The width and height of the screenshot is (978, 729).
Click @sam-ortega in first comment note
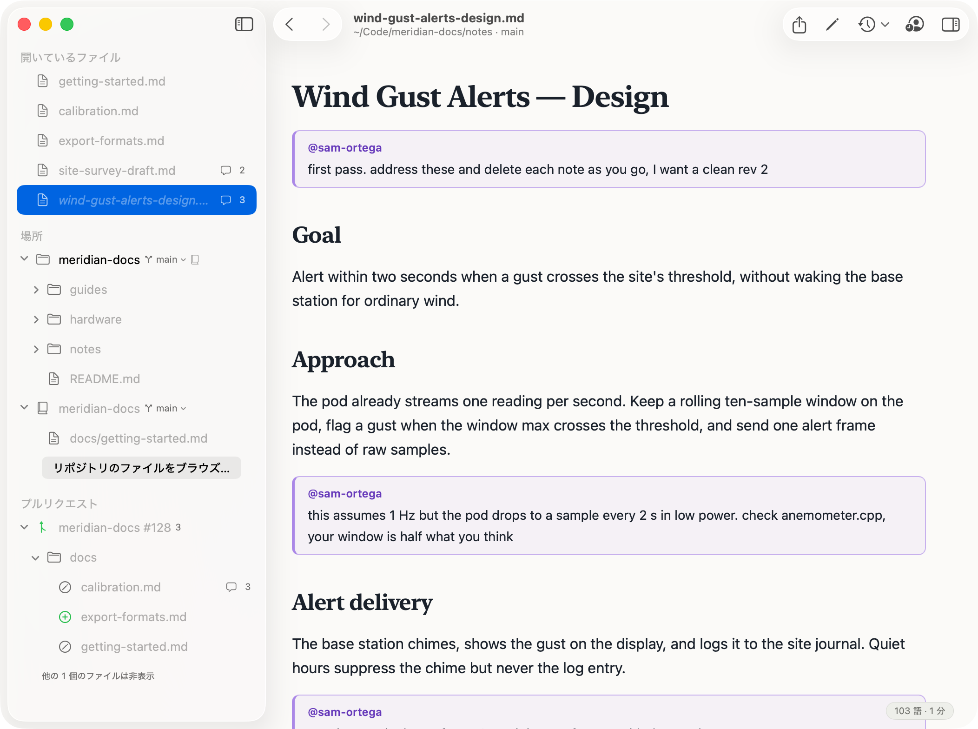click(x=344, y=148)
